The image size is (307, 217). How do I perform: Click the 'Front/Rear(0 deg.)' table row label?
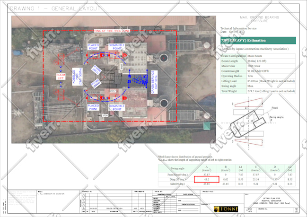177,174
